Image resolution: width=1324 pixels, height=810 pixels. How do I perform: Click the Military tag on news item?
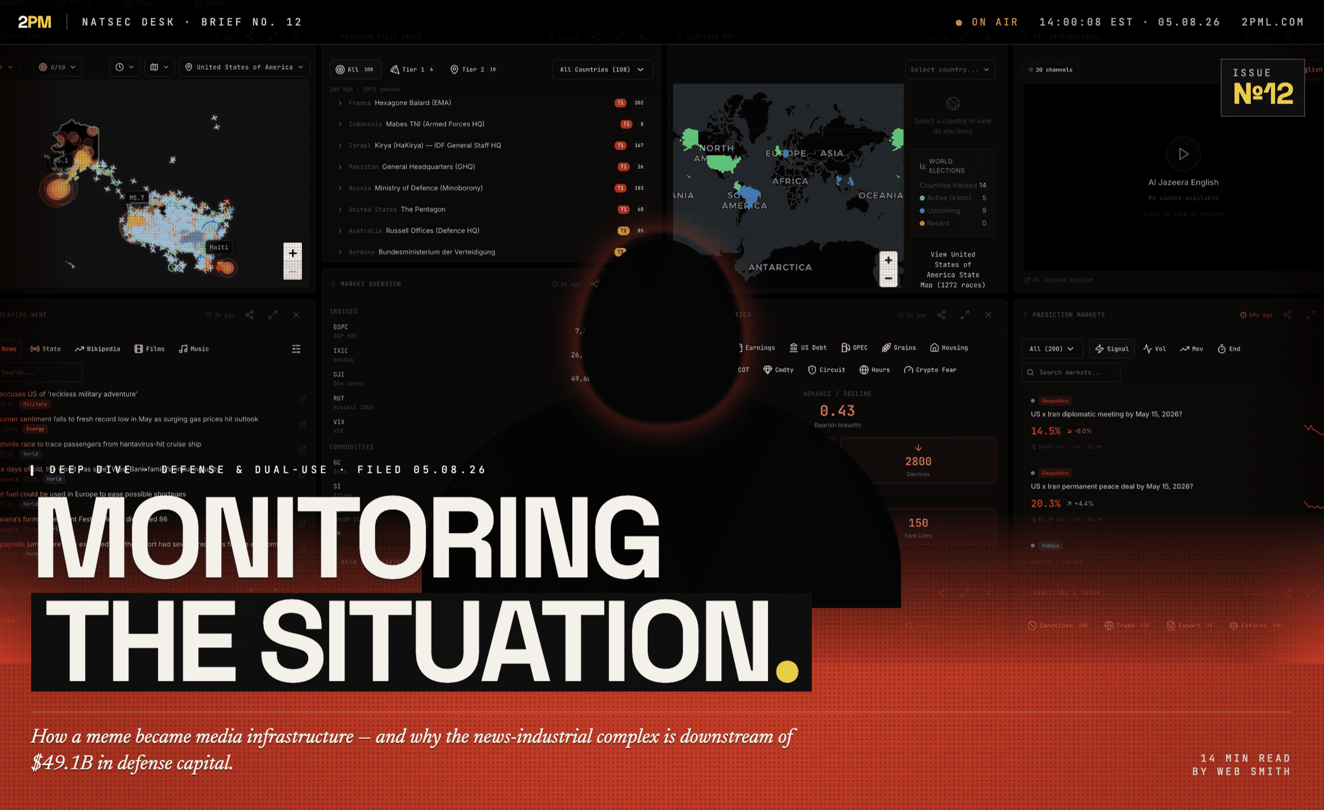click(35, 404)
